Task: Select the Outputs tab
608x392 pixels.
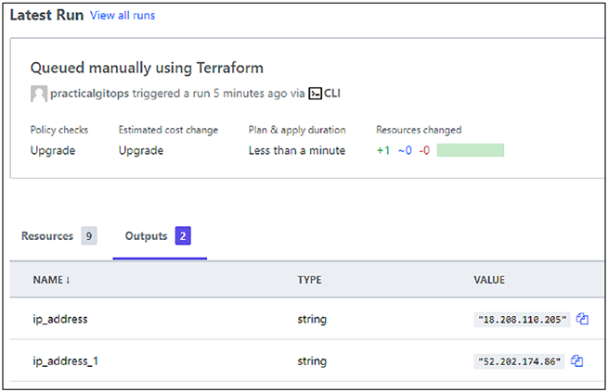Action: pyautogui.click(x=146, y=236)
